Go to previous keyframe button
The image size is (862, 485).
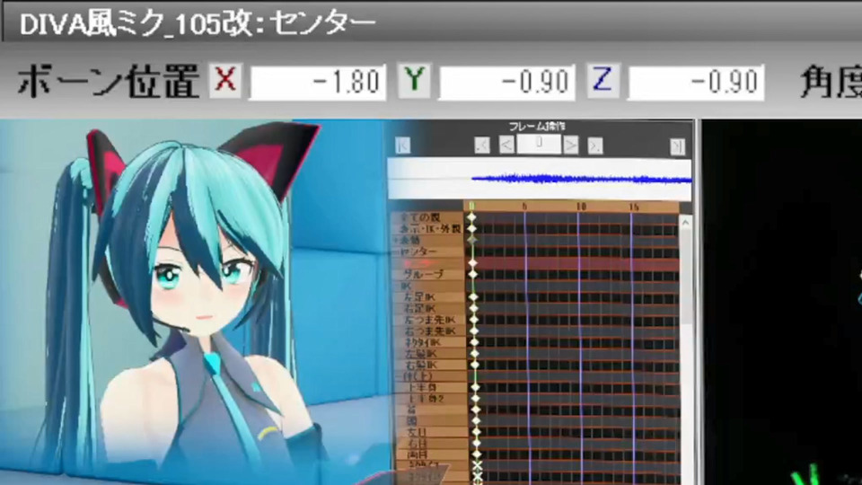coord(482,145)
